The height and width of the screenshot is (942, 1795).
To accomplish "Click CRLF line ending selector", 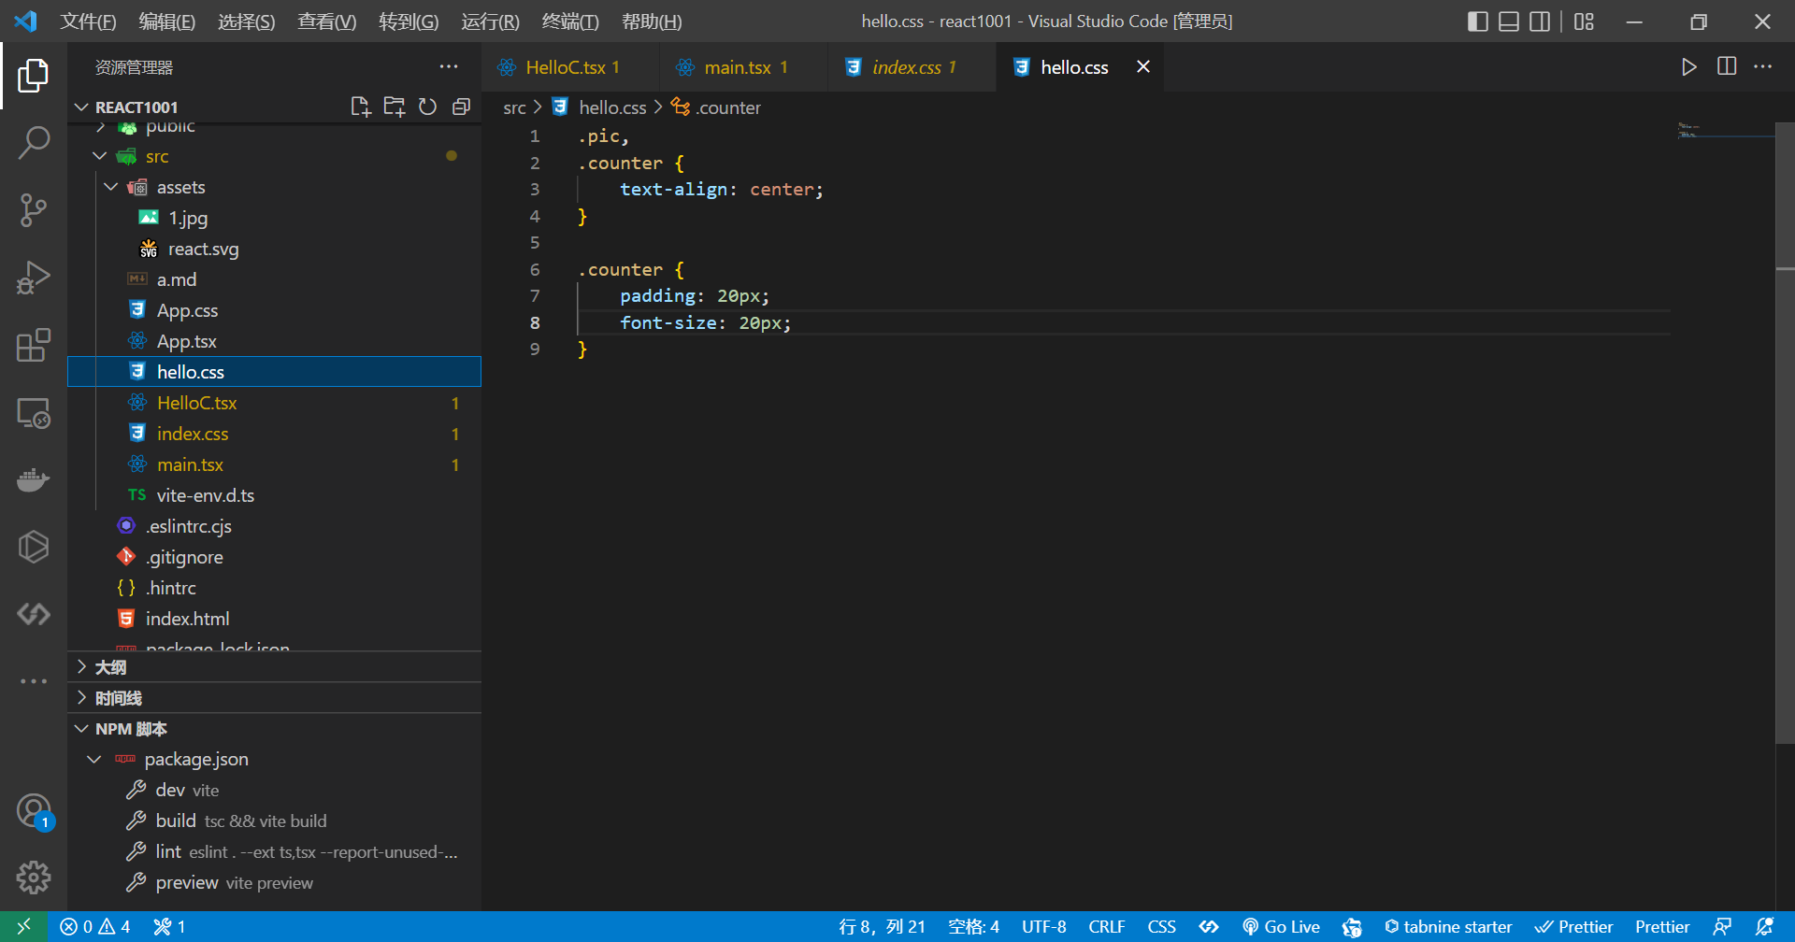I will [1106, 927].
